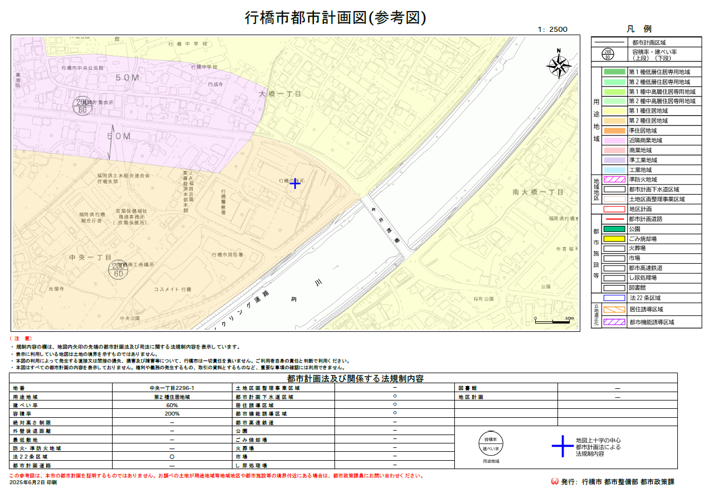Click the 2025年6月2日 印刷 date text
This screenshot has width=713, height=497.
[33, 482]
